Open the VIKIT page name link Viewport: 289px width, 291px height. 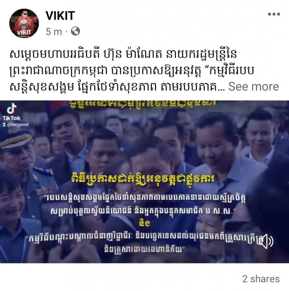[60, 16]
